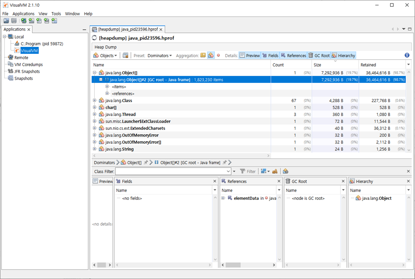Close the heapdump java_pid23596.hprof tab
Screen dimensions: 415x279
[161, 29]
